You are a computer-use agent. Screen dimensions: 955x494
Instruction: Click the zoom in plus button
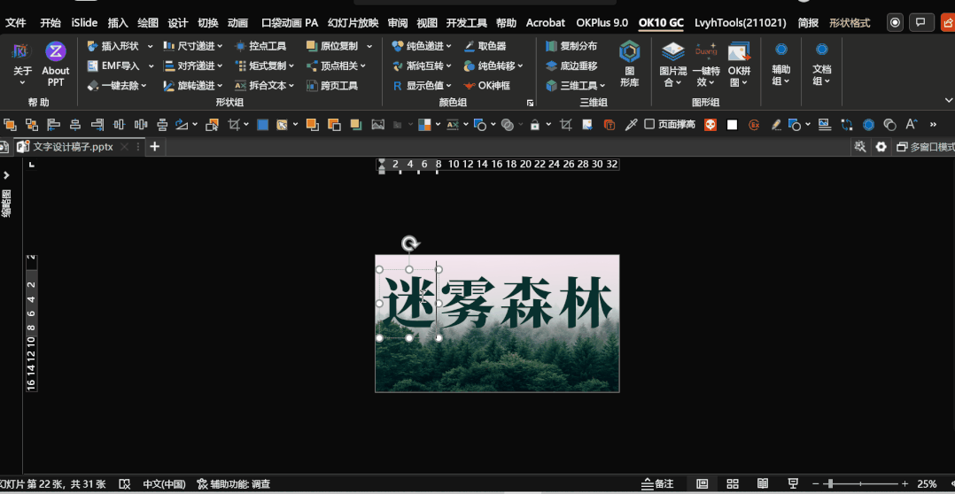pyautogui.click(x=905, y=484)
